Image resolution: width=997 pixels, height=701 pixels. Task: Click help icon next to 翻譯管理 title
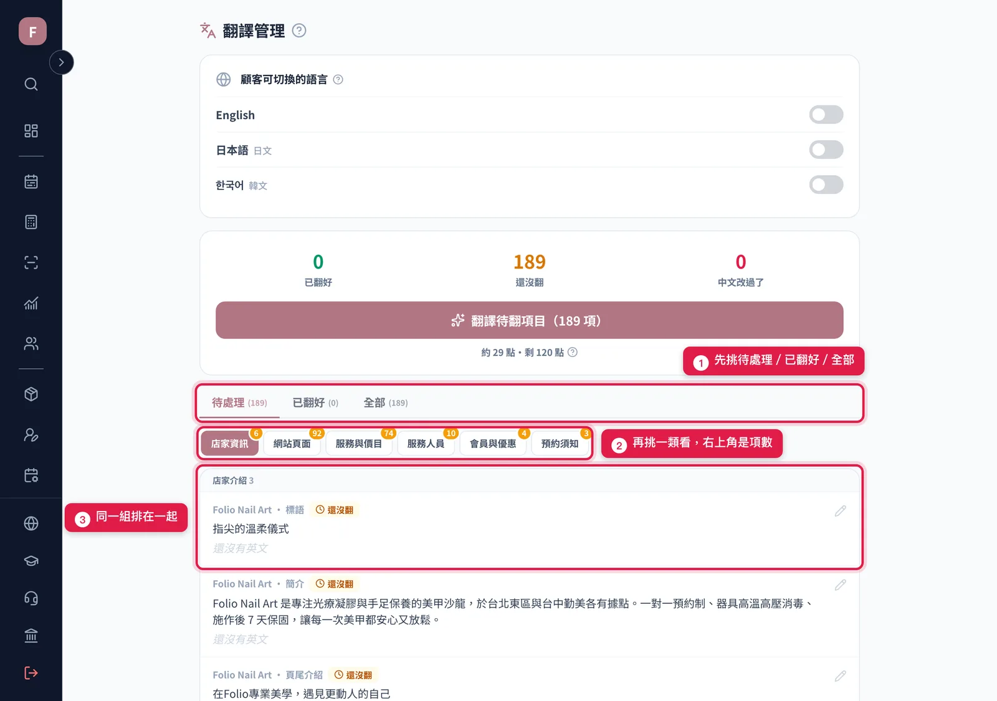pyautogui.click(x=299, y=31)
